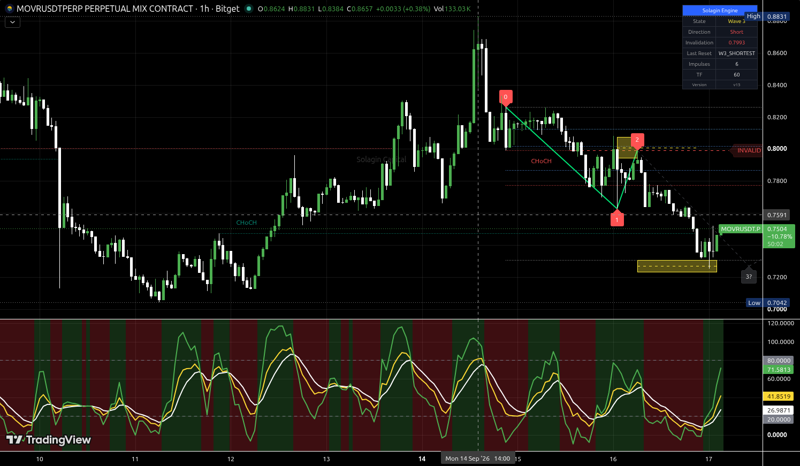Click the High 0.8831 price label
Screen dimensions: 800x466
(767, 17)
